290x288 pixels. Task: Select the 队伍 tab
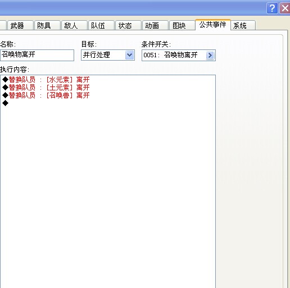click(101, 25)
